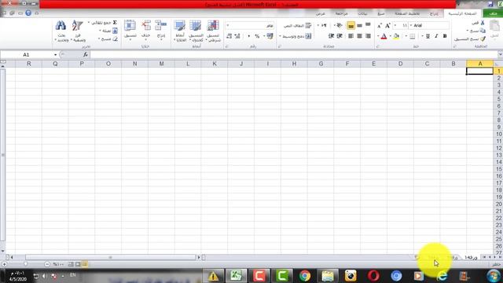Click the Fill Color bucket swatch
503x283 pixels.
click(x=396, y=36)
